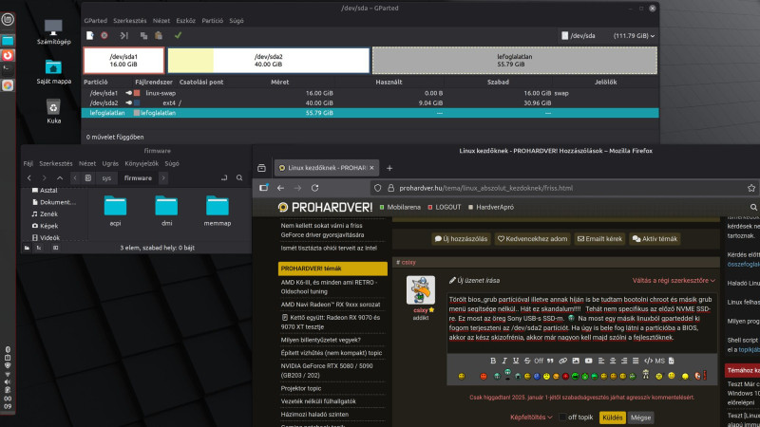Click the Kedvencekhez adom button
Viewport: 760px width, 427px height.
[533, 239]
